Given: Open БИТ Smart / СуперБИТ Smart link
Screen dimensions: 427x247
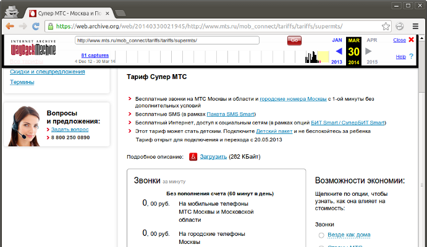Looking at the screenshot, I should point(348,123).
